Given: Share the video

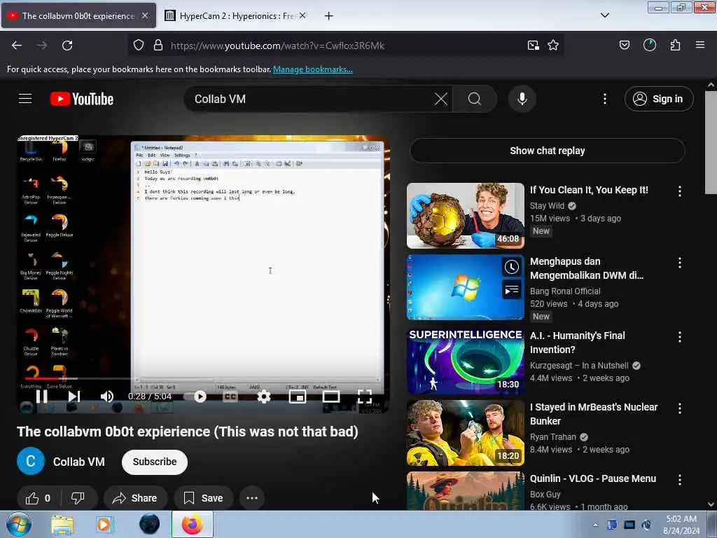Looking at the screenshot, I should click(x=135, y=498).
